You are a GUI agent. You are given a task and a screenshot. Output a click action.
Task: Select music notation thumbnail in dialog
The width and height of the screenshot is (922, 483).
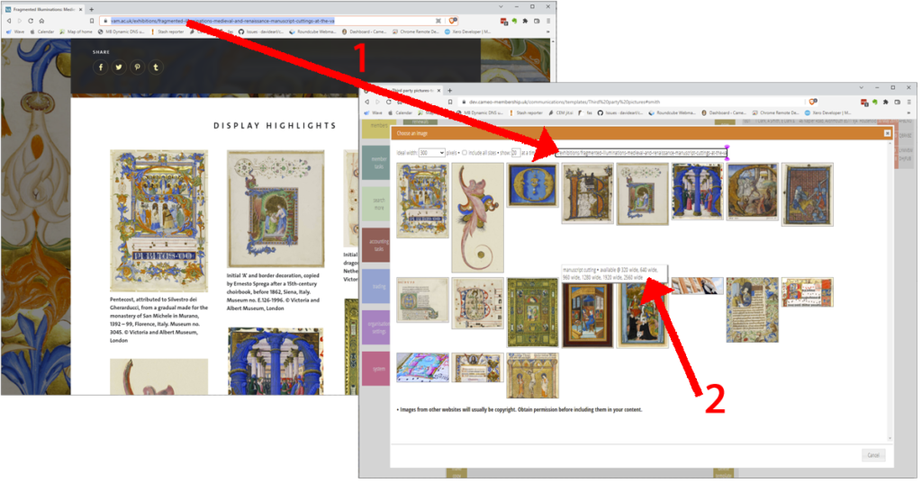click(x=808, y=292)
